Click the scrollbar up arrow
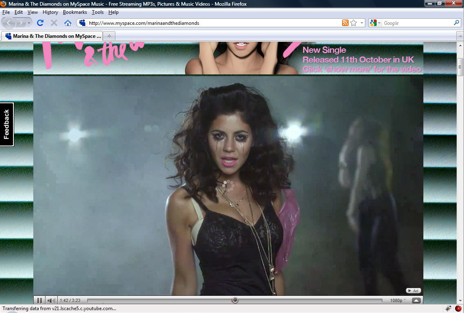 pos(460,45)
